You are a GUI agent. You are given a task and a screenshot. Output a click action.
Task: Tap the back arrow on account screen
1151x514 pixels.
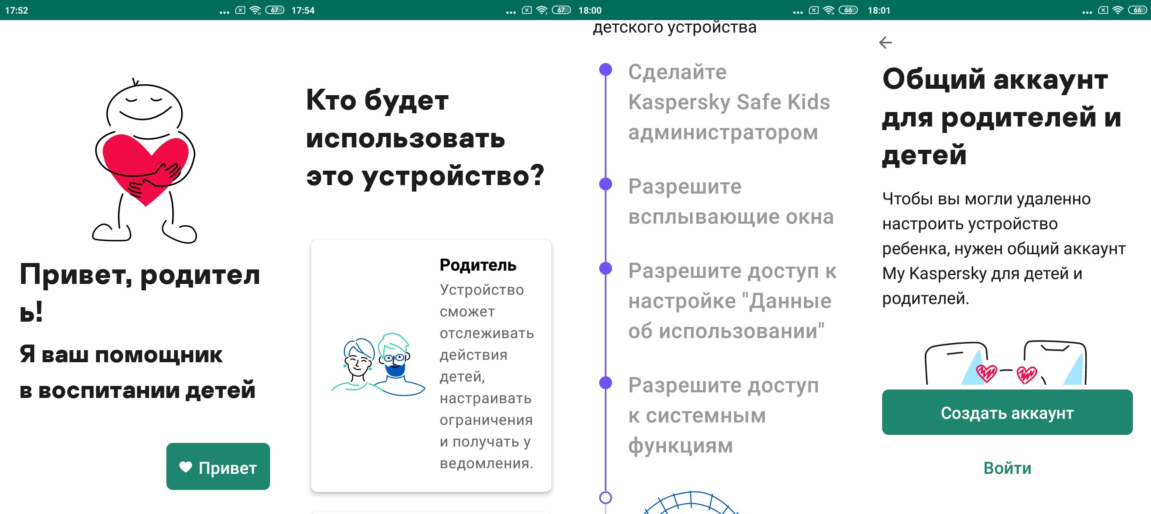885,43
